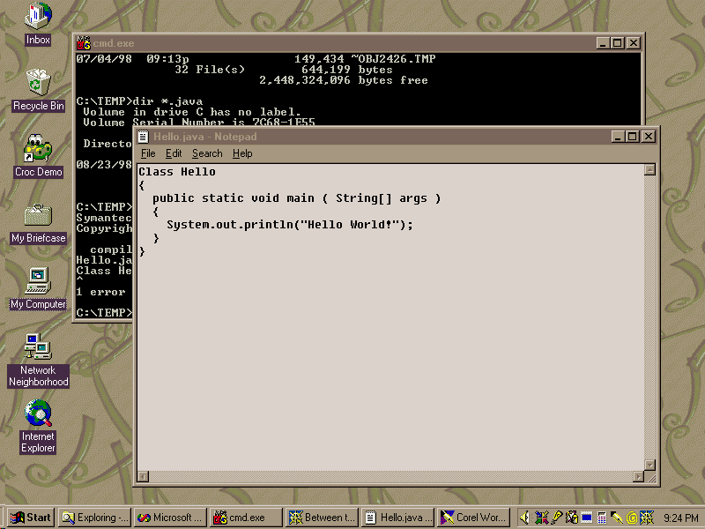Select My Briefcase on desktop
The image size is (705, 529).
pyautogui.click(x=38, y=215)
